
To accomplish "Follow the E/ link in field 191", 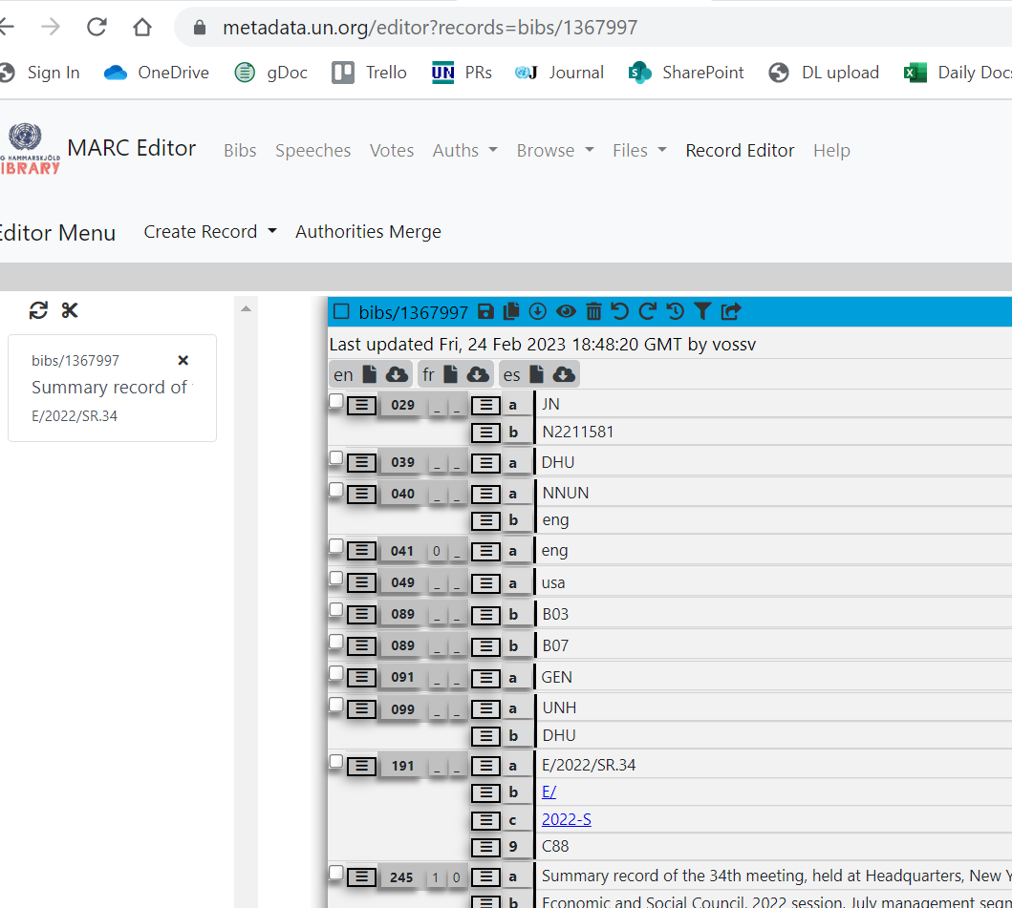I will (549, 792).
